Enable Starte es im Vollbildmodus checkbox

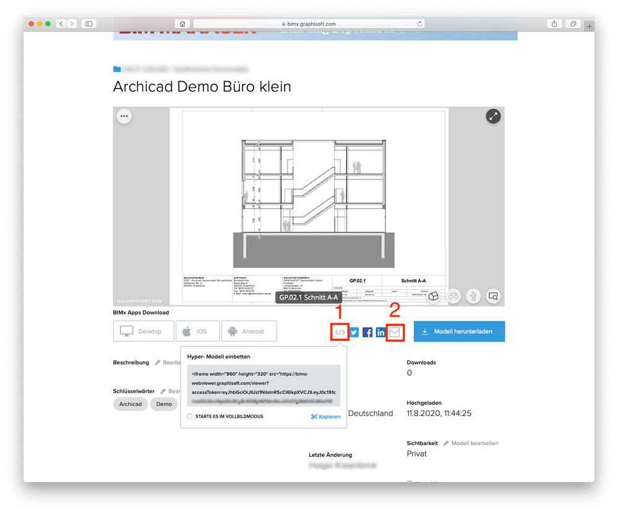click(189, 417)
